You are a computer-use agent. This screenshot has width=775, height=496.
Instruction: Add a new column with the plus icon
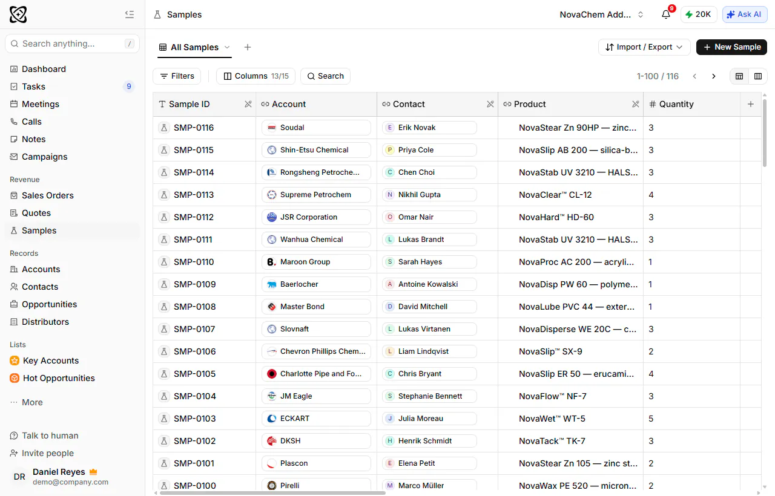point(751,104)
